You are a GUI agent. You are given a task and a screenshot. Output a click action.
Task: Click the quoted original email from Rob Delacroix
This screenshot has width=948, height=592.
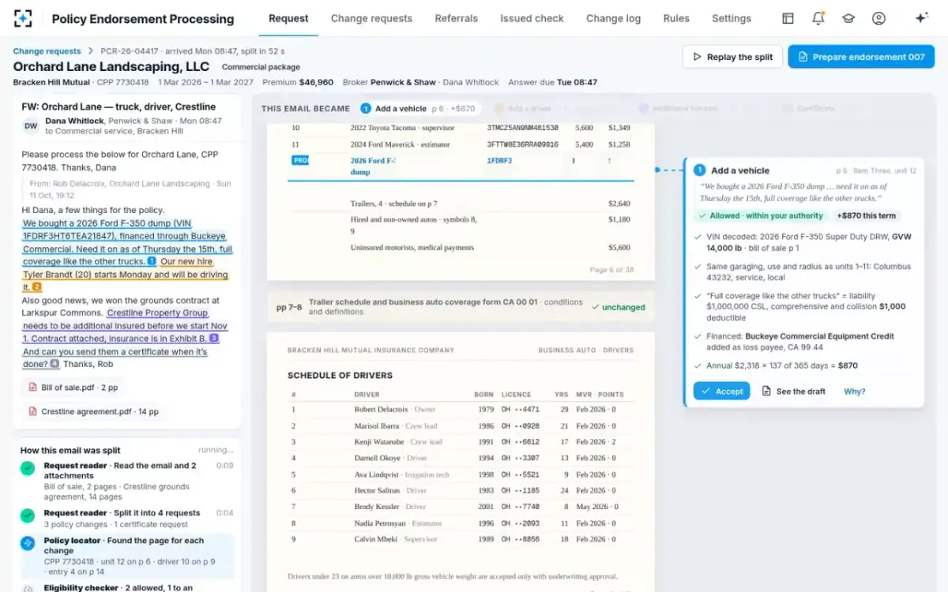130,189
